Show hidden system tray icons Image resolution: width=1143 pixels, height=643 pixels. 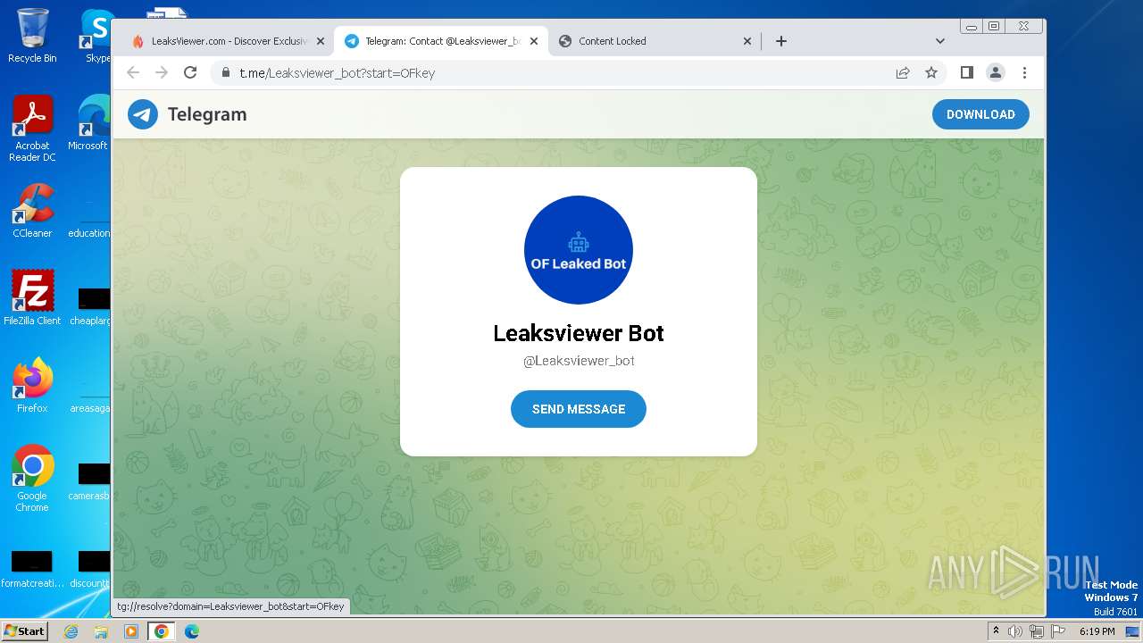point(997,631)
